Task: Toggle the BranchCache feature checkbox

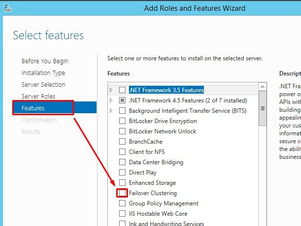Action: tap(122, 142)
